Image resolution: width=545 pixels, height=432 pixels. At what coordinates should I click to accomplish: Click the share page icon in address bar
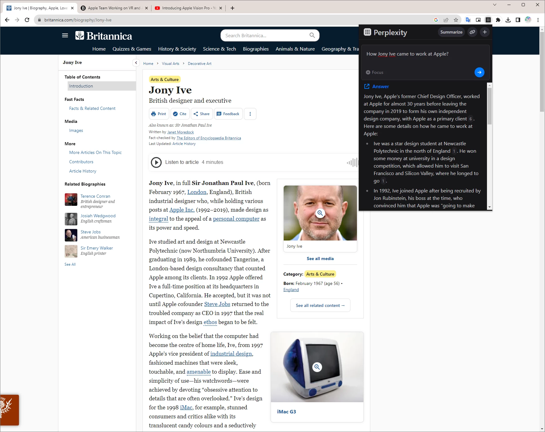pyautogui.click(x=446, y=20)
